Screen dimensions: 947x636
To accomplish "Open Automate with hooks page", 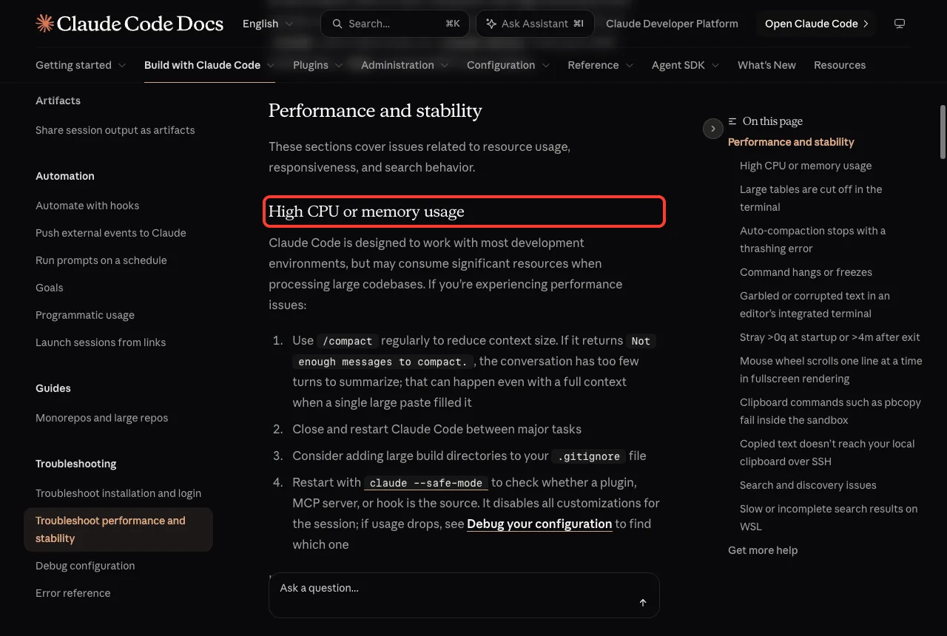I will click(87, 206).
